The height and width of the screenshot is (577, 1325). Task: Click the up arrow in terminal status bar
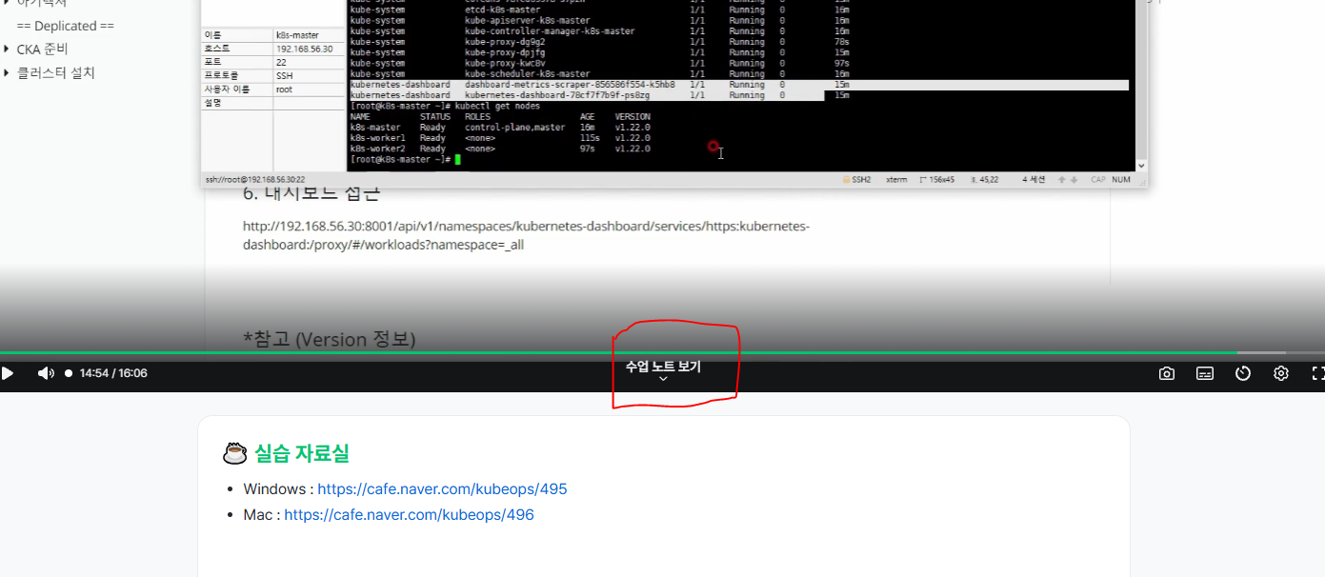pos(1061,179)
